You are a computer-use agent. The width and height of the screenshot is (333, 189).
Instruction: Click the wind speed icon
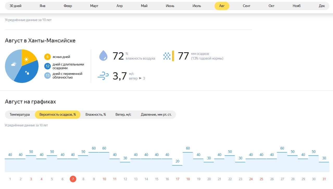click(103, 76)
